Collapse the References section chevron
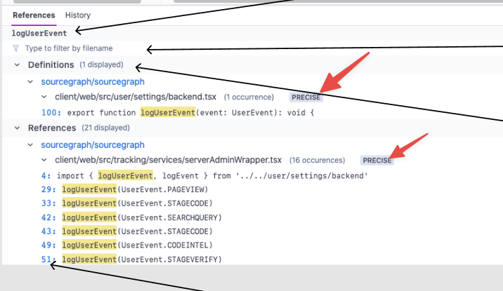This screenshot has width=503, height=291. (17, 128)
